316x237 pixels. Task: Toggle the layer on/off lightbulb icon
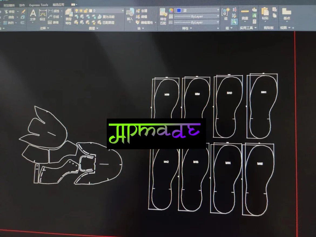pyautogui.click(x=77, y=11)
